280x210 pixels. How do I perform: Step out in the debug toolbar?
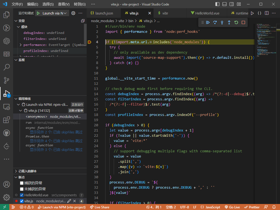(229, 22)
